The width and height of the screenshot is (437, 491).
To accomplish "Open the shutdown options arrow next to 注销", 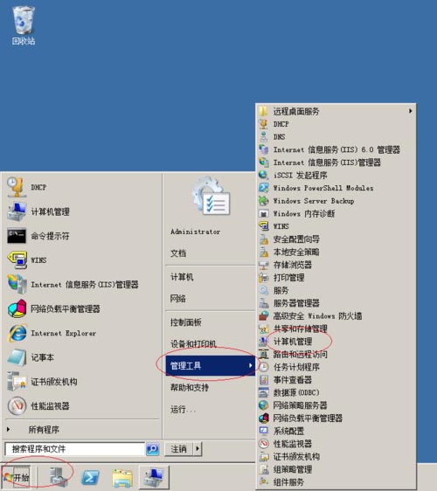I will [198, 449].
